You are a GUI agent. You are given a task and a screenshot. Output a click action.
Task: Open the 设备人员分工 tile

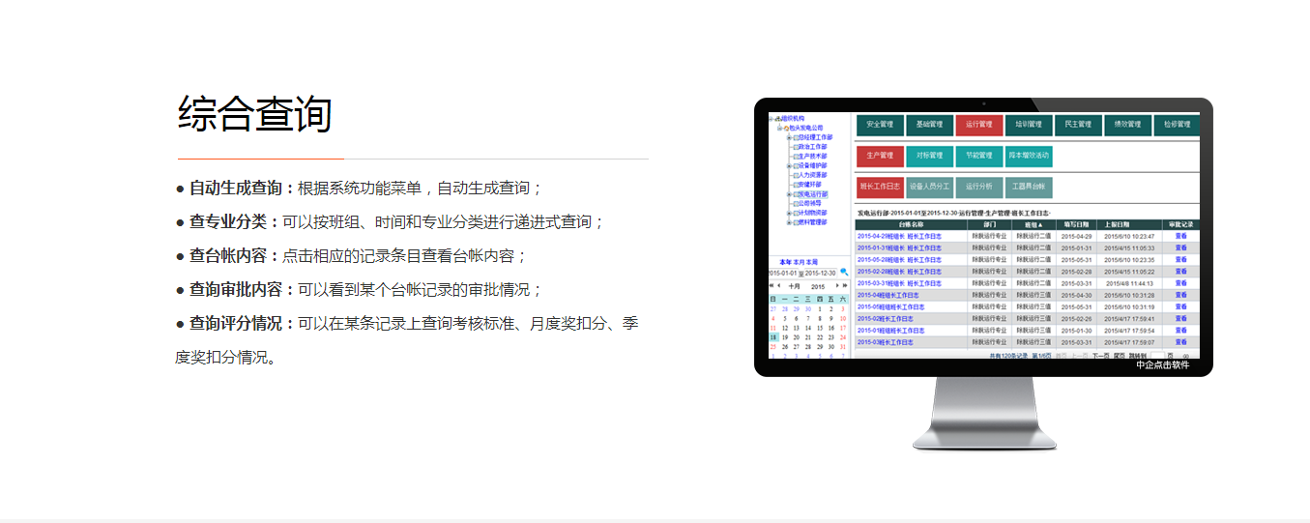pos(929,187)
